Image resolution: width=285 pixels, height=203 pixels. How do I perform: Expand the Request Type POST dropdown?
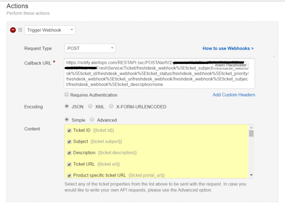[x=90, y=49]
